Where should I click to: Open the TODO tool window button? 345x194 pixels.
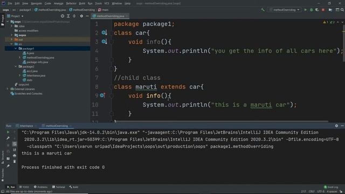point(24,187)
